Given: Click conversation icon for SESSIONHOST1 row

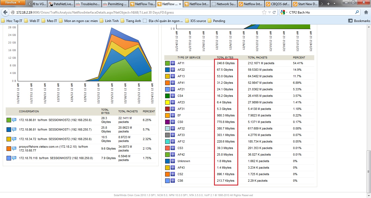Looking at the screenshot, I should 14,129.
